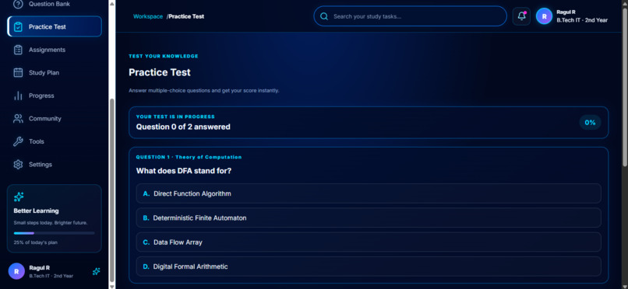Select Practice Test sidebar item
Viewport: 628px width, 289px height.
[x=55, y=26]
